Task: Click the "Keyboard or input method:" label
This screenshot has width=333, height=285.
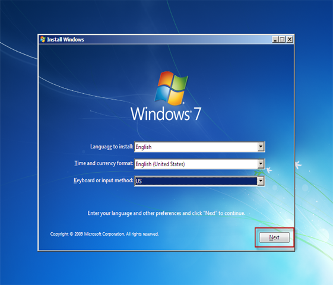Action: pyautogui.click(x=103, y=180)
